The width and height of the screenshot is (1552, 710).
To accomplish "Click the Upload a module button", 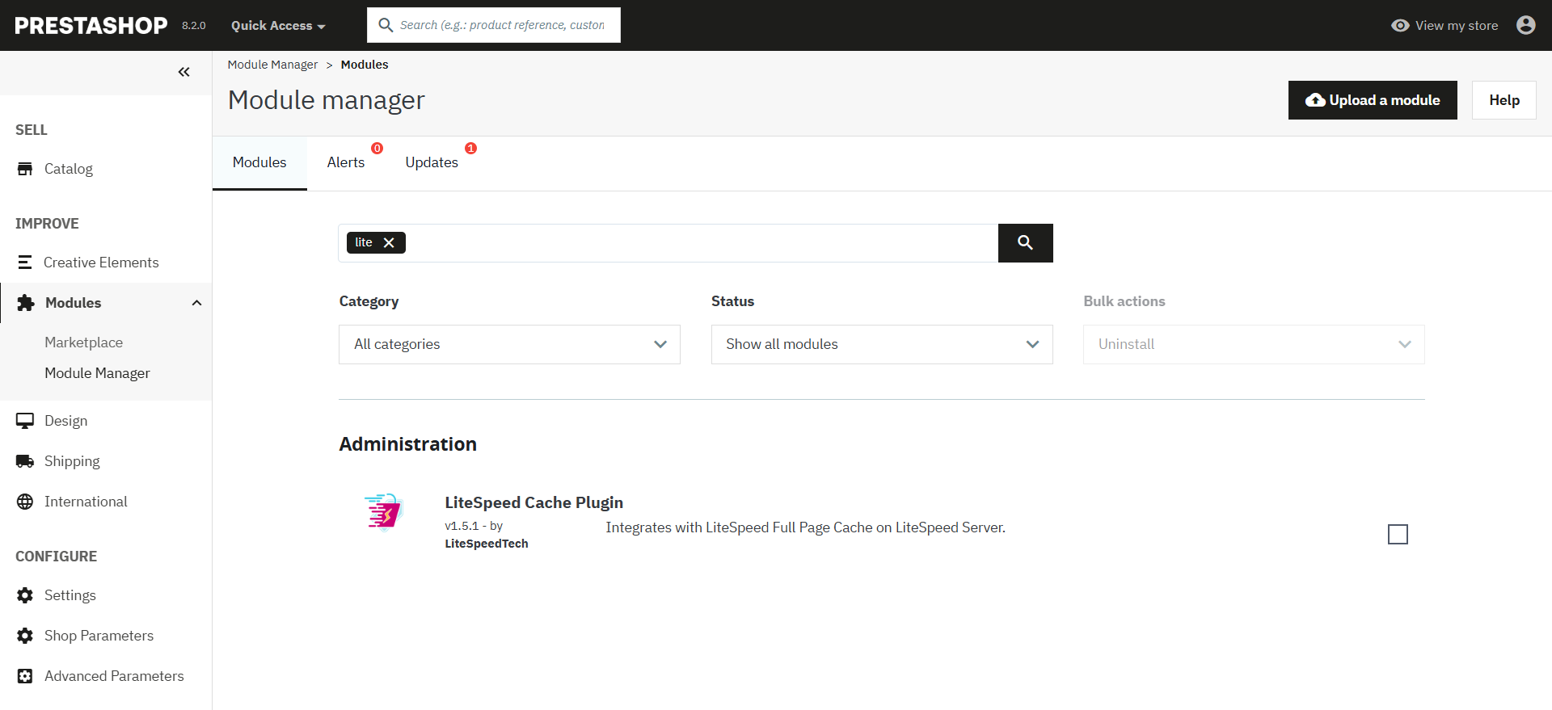I will pyautogui.click(x=1372, y=100).
